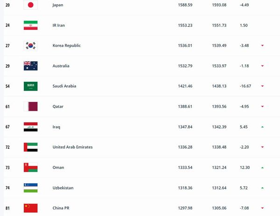The image size is (280, 216).
Task: Click the green up arrow for Iraq
Action: point(262,127)
